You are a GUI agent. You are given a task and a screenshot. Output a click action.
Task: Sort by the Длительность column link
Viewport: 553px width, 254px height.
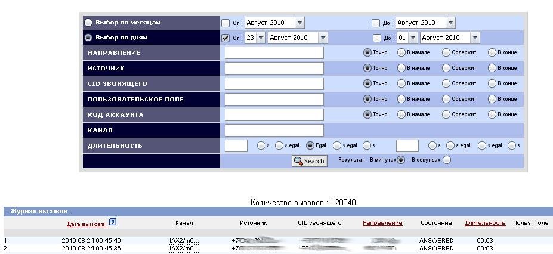[485, 223]
